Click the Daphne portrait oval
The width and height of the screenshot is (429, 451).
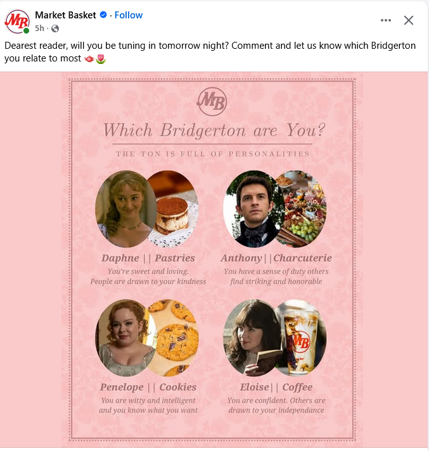point(124,209)
